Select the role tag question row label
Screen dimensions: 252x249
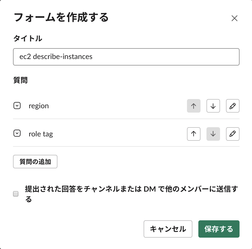click(x=41, y=134)
